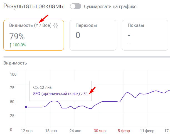Viewport: 170px width, 136px height.
Task: Open visibility settings gear icon
Action: point(55,26)
